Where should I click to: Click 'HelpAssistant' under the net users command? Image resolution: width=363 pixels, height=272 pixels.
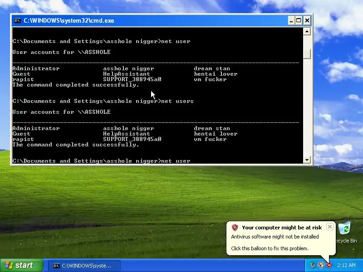click(127, 134)
